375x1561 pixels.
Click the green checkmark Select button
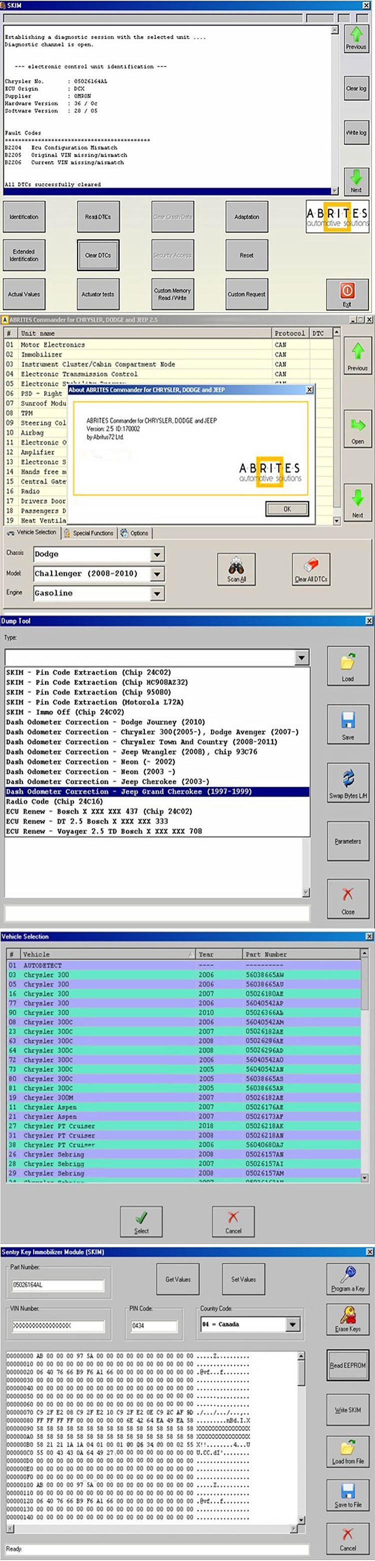click(x=141, y=1221)
